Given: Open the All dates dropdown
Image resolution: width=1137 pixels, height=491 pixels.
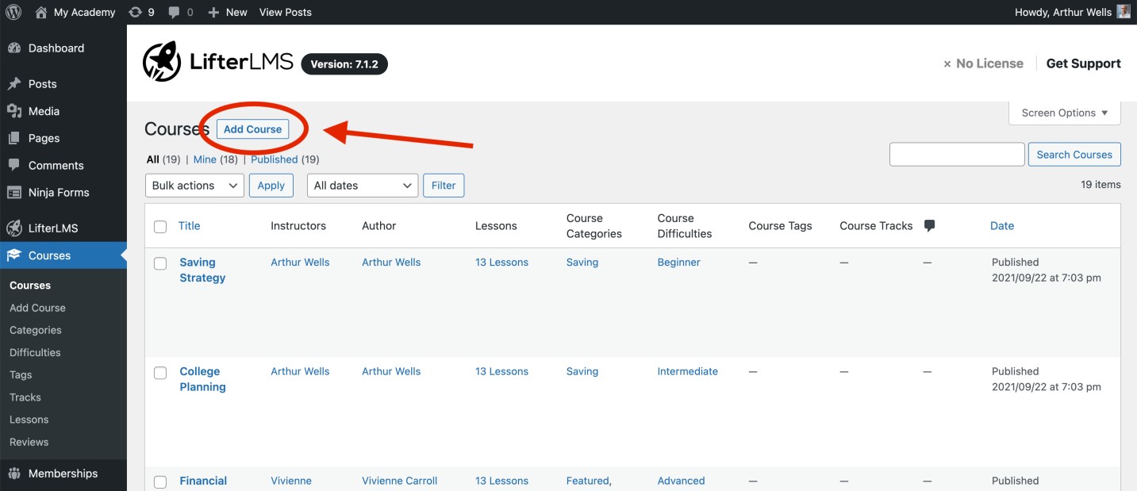Looking at the screenshot, I should tap(363, 186).
